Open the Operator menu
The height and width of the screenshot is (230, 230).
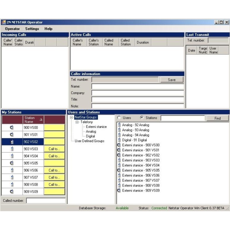coord(12,29)
